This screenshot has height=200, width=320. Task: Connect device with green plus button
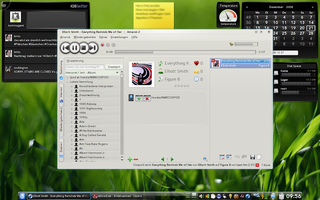pyautogui.click(x=139, y=98)
